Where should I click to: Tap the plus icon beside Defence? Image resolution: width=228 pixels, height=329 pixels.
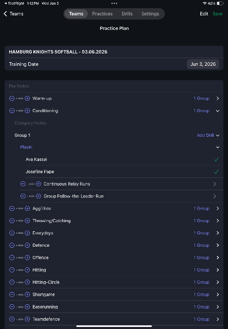point(27,245)
